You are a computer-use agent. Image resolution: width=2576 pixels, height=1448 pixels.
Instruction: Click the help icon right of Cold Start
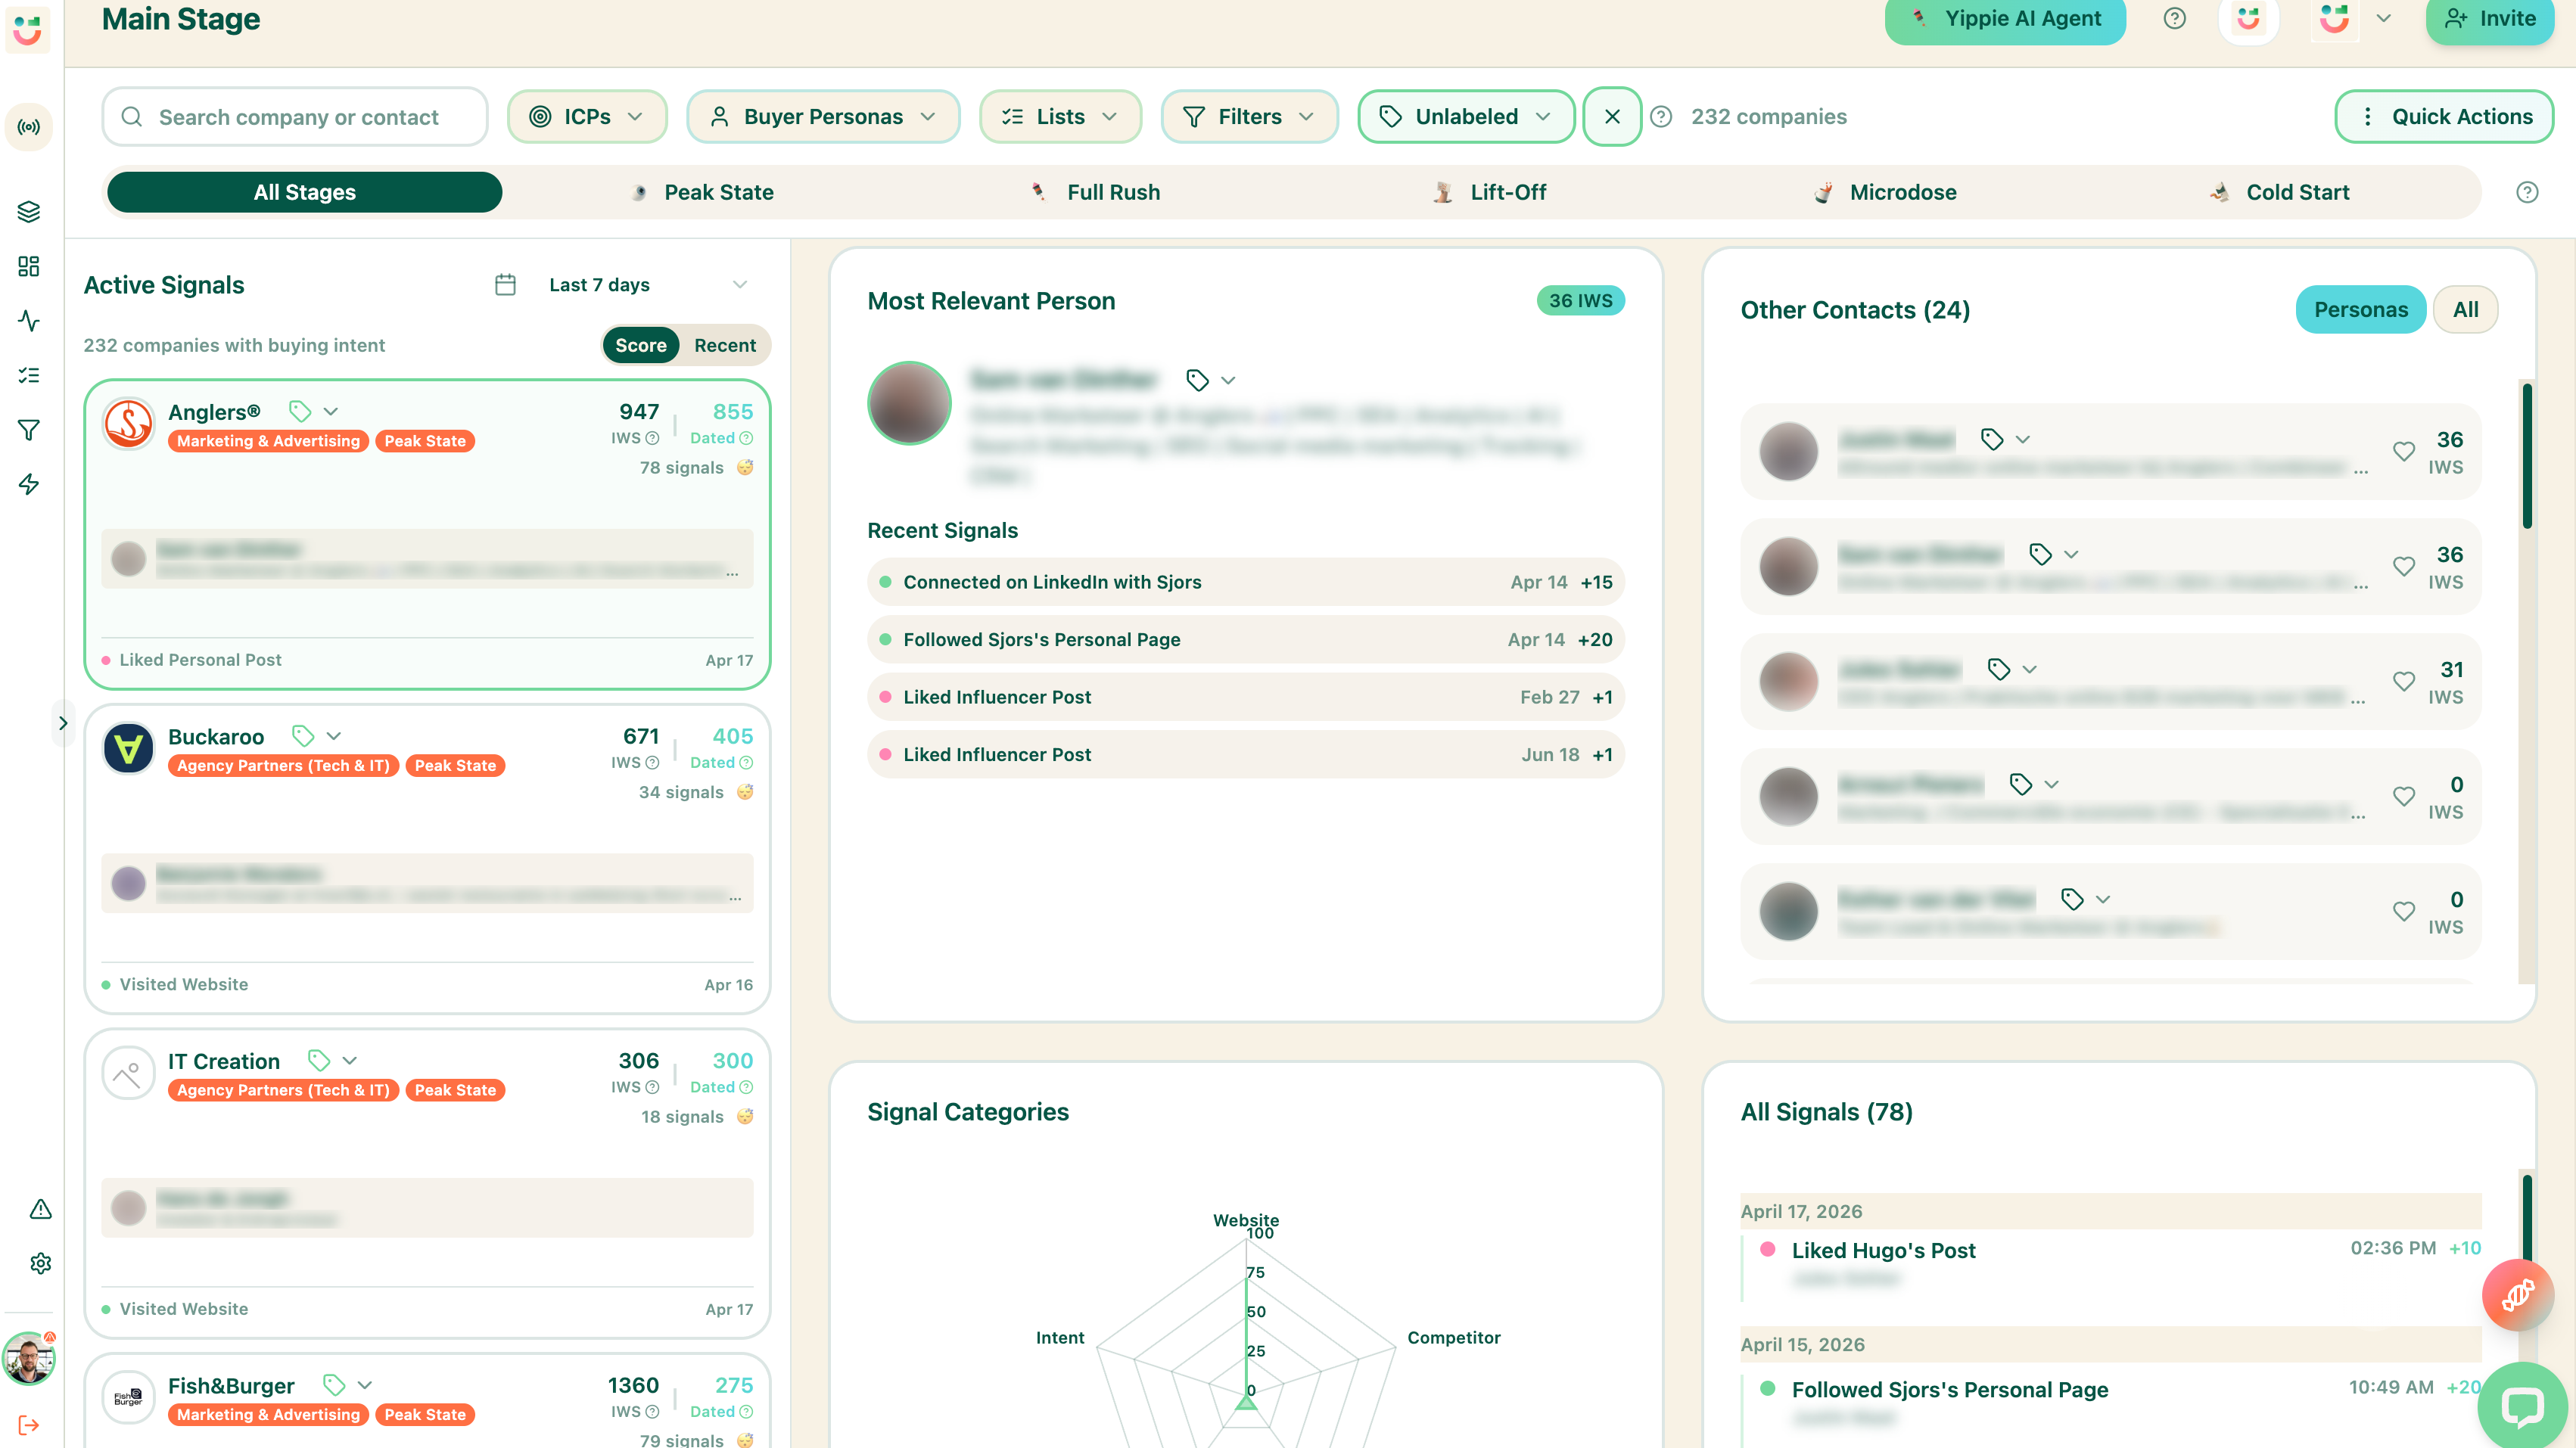(2527, 192)
